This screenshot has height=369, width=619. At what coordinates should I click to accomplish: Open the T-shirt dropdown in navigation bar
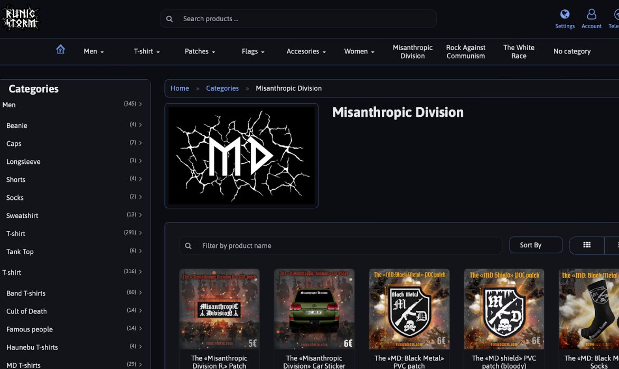tap(146, 51)
